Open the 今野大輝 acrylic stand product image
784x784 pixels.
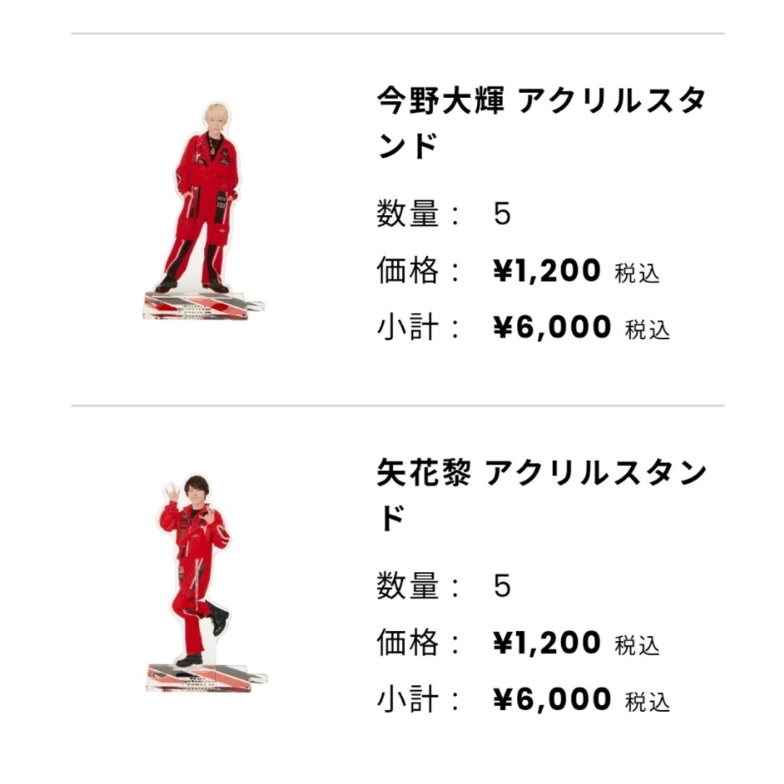203,211
